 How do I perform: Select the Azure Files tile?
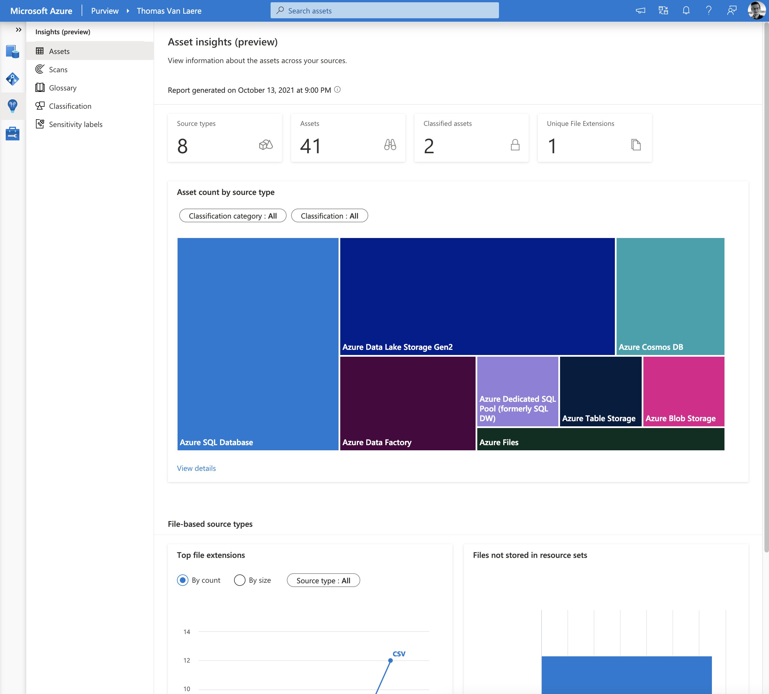coord(601,439)
